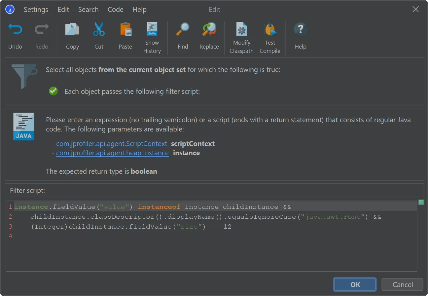Open com.jprofiler.api.agent.heap.Instance link

click(x=112, y=153)
